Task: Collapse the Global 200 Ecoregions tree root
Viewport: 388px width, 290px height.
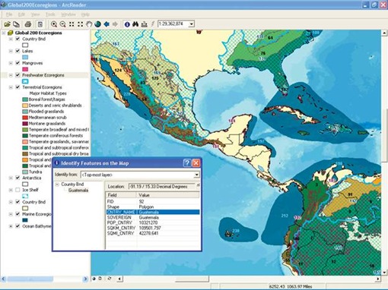Action: (4, 33)
